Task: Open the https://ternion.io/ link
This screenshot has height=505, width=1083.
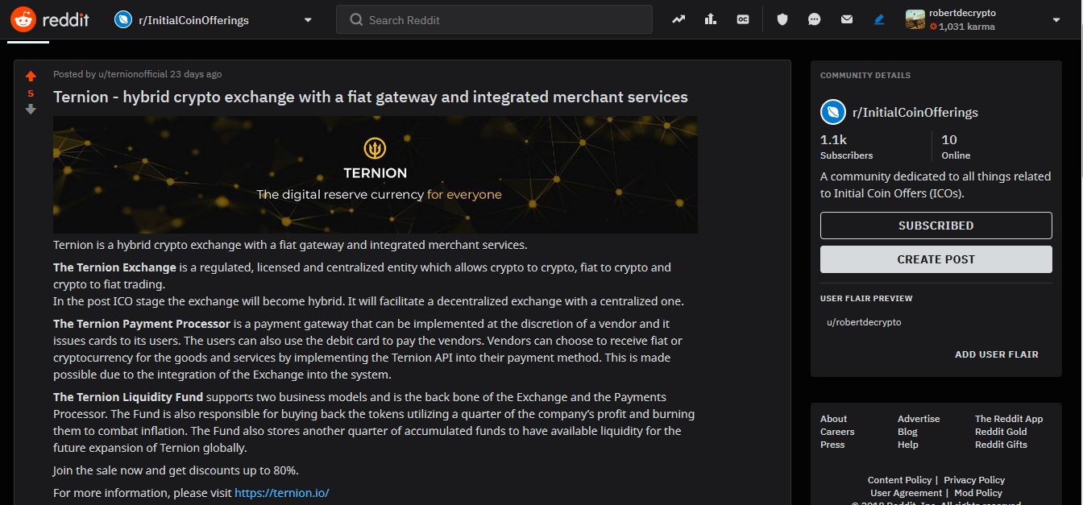Action: [x=282, y=493]
